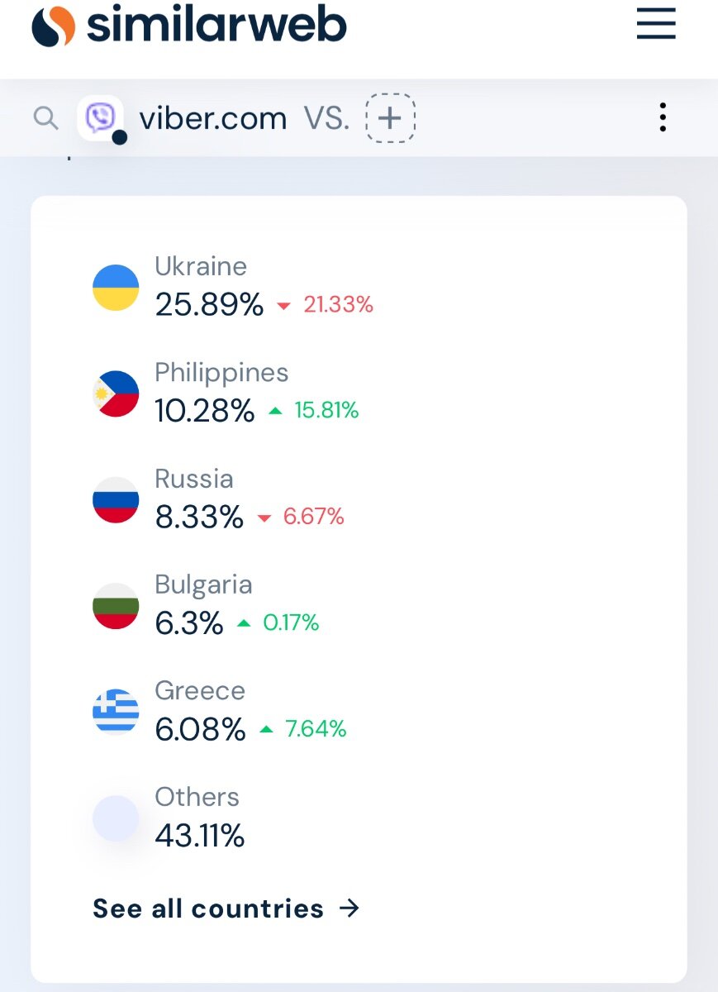Click the arrow beside See all countries
The width and height of the screenshot is (718, 992).
[349, 909]
